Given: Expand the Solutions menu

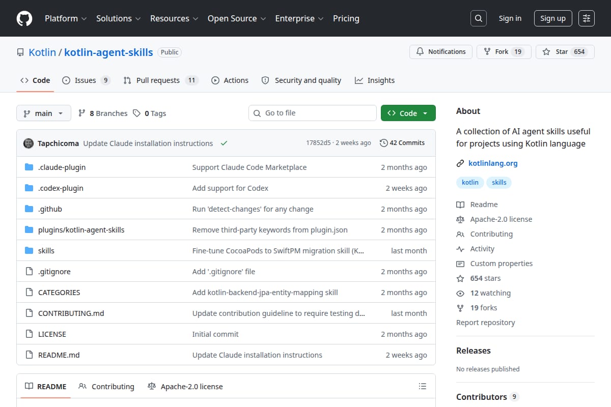Looking at the screenshot, I should tap(118, 18).
